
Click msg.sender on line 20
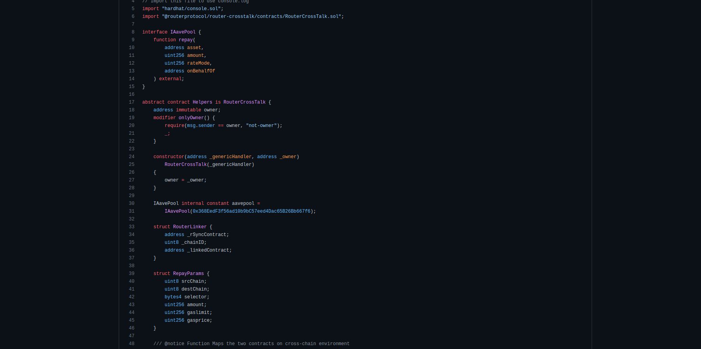tap(201, 125)
